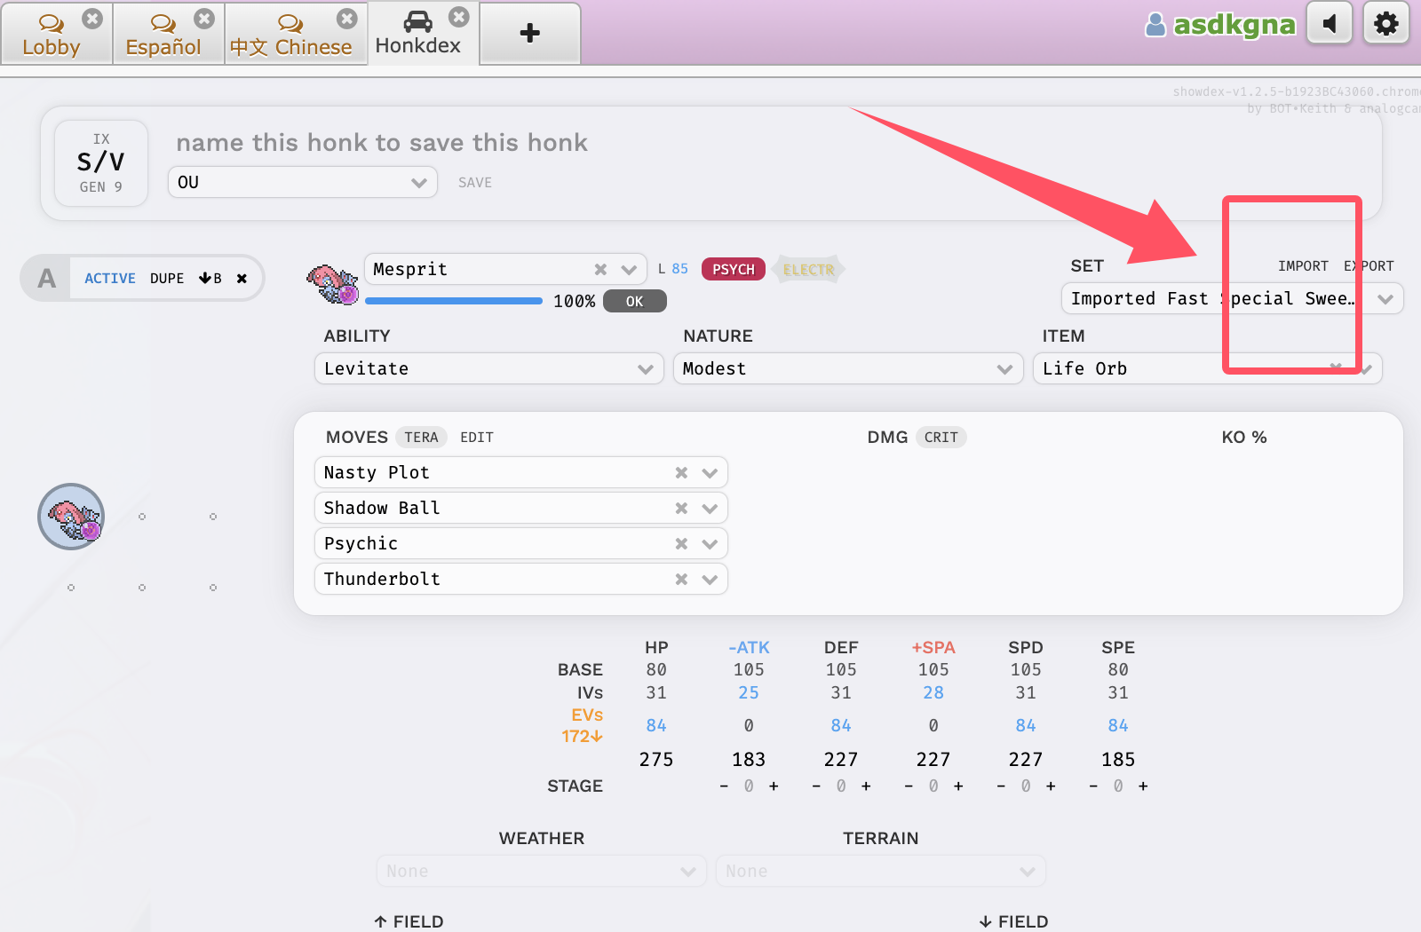Switch to the 中文 Chinese tab
Image resolution: width=1421 pixels, height=932 pixels.
(x=290, y=36)
